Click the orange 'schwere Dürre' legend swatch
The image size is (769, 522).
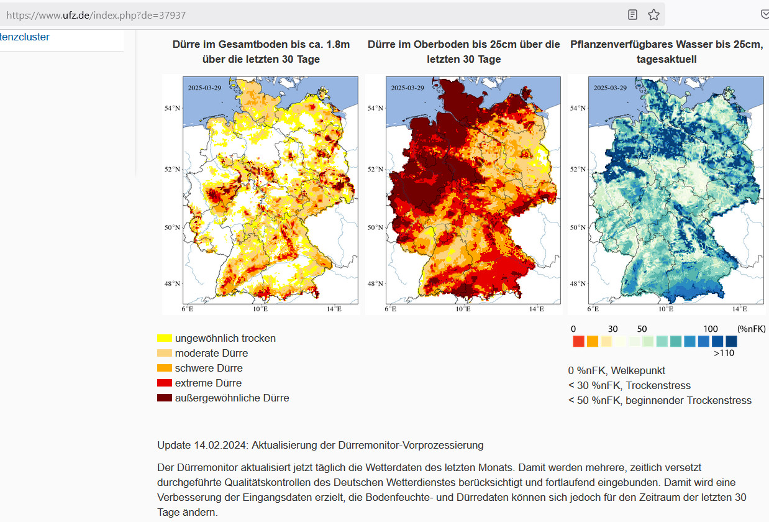click(x=165, y=368)
